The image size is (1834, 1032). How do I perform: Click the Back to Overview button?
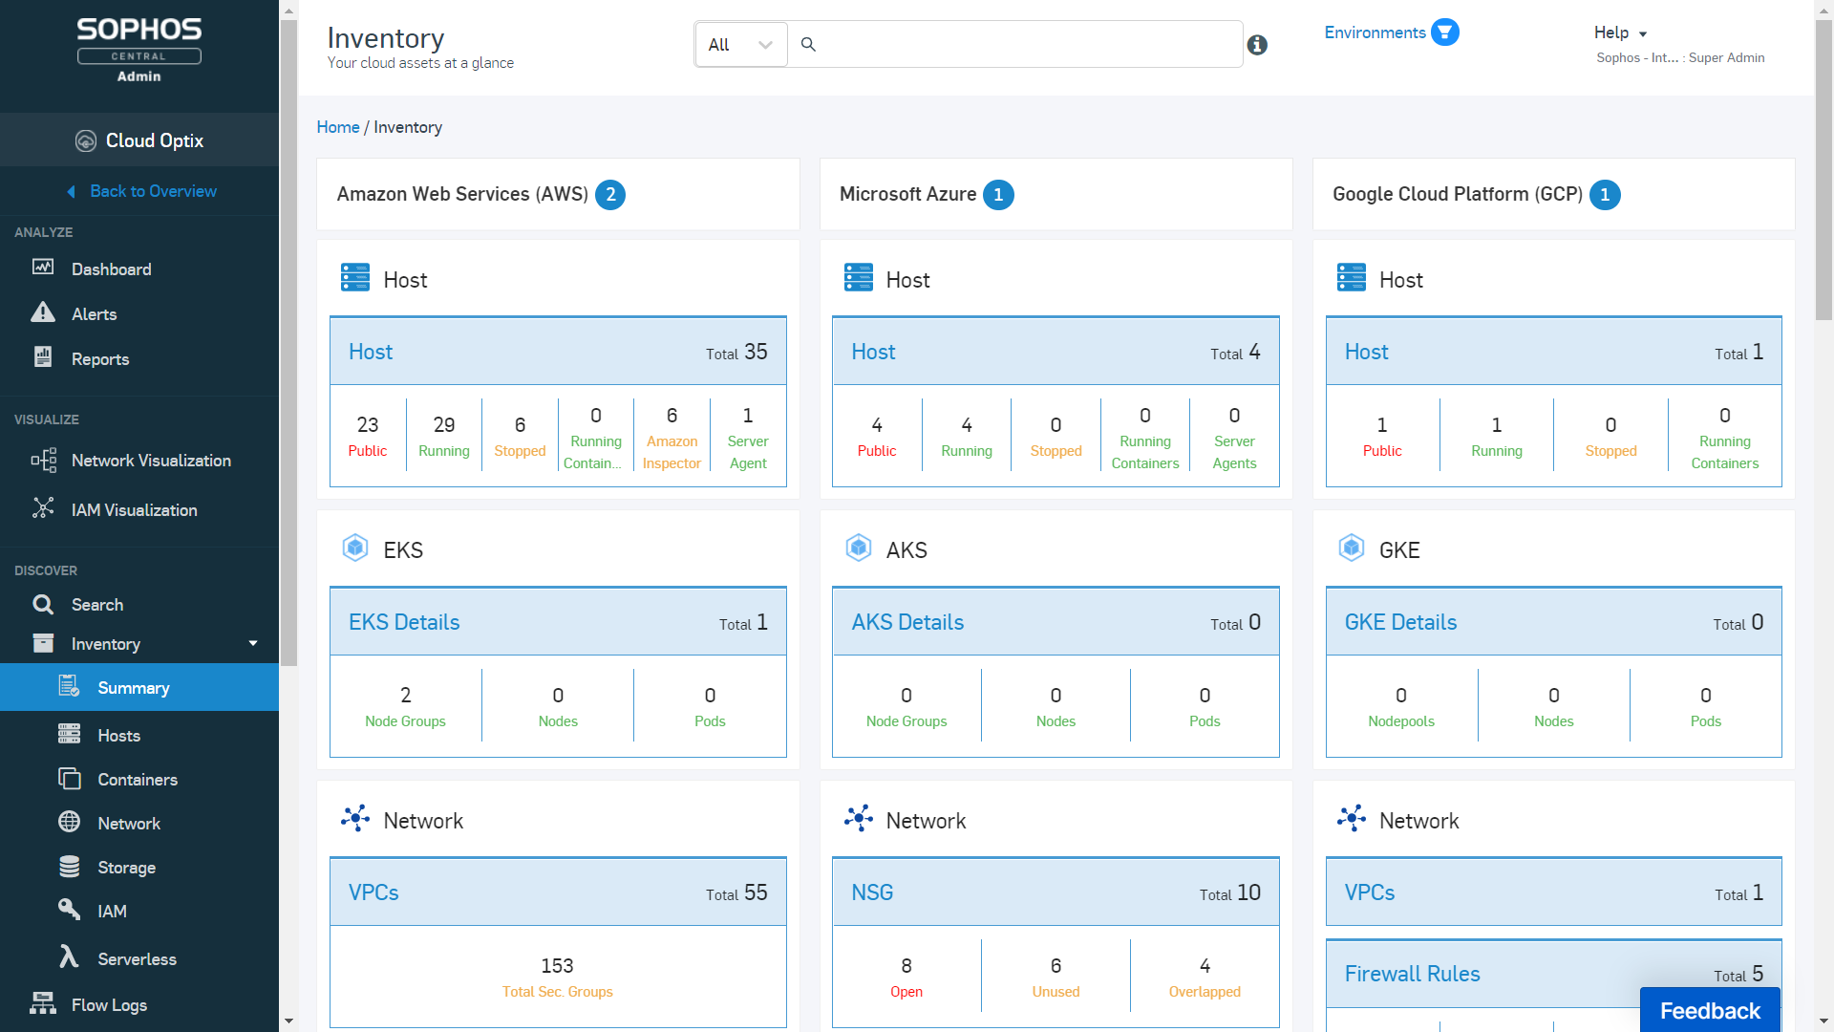click(142, 190)
